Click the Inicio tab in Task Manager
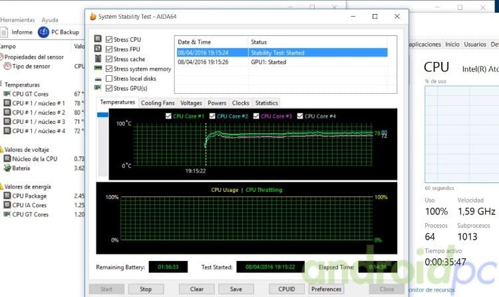Screen dimensions: 499x297 (x=452, y=45)
